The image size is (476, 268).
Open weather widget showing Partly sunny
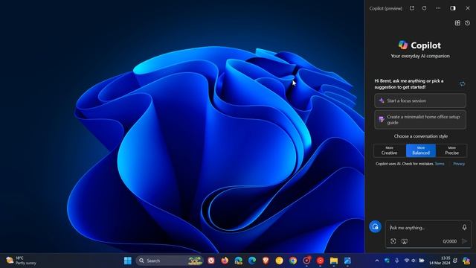[22, 261]
